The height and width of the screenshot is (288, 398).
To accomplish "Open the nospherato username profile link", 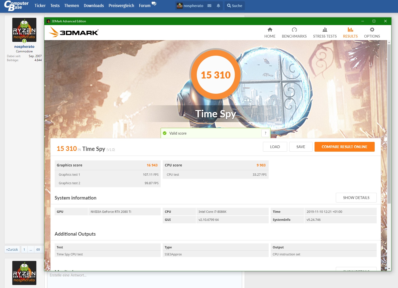I will point(24,47).
